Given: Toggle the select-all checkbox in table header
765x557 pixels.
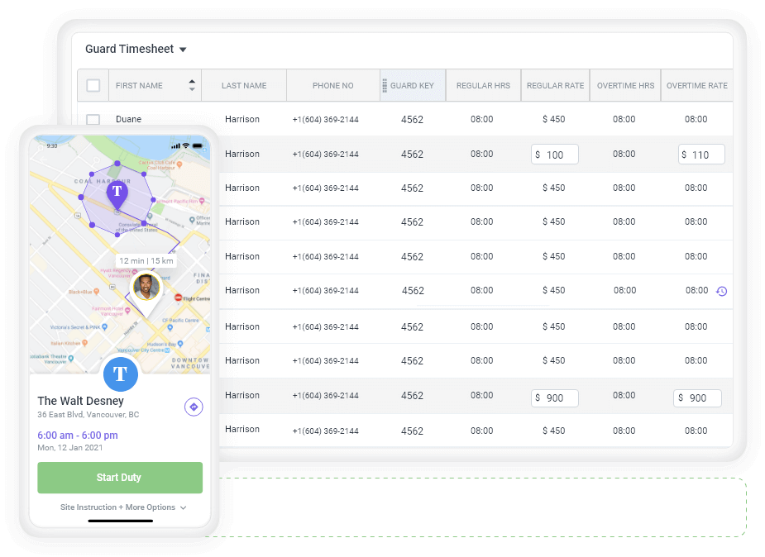Looking at the screenshot, I should tap(93, 85).
